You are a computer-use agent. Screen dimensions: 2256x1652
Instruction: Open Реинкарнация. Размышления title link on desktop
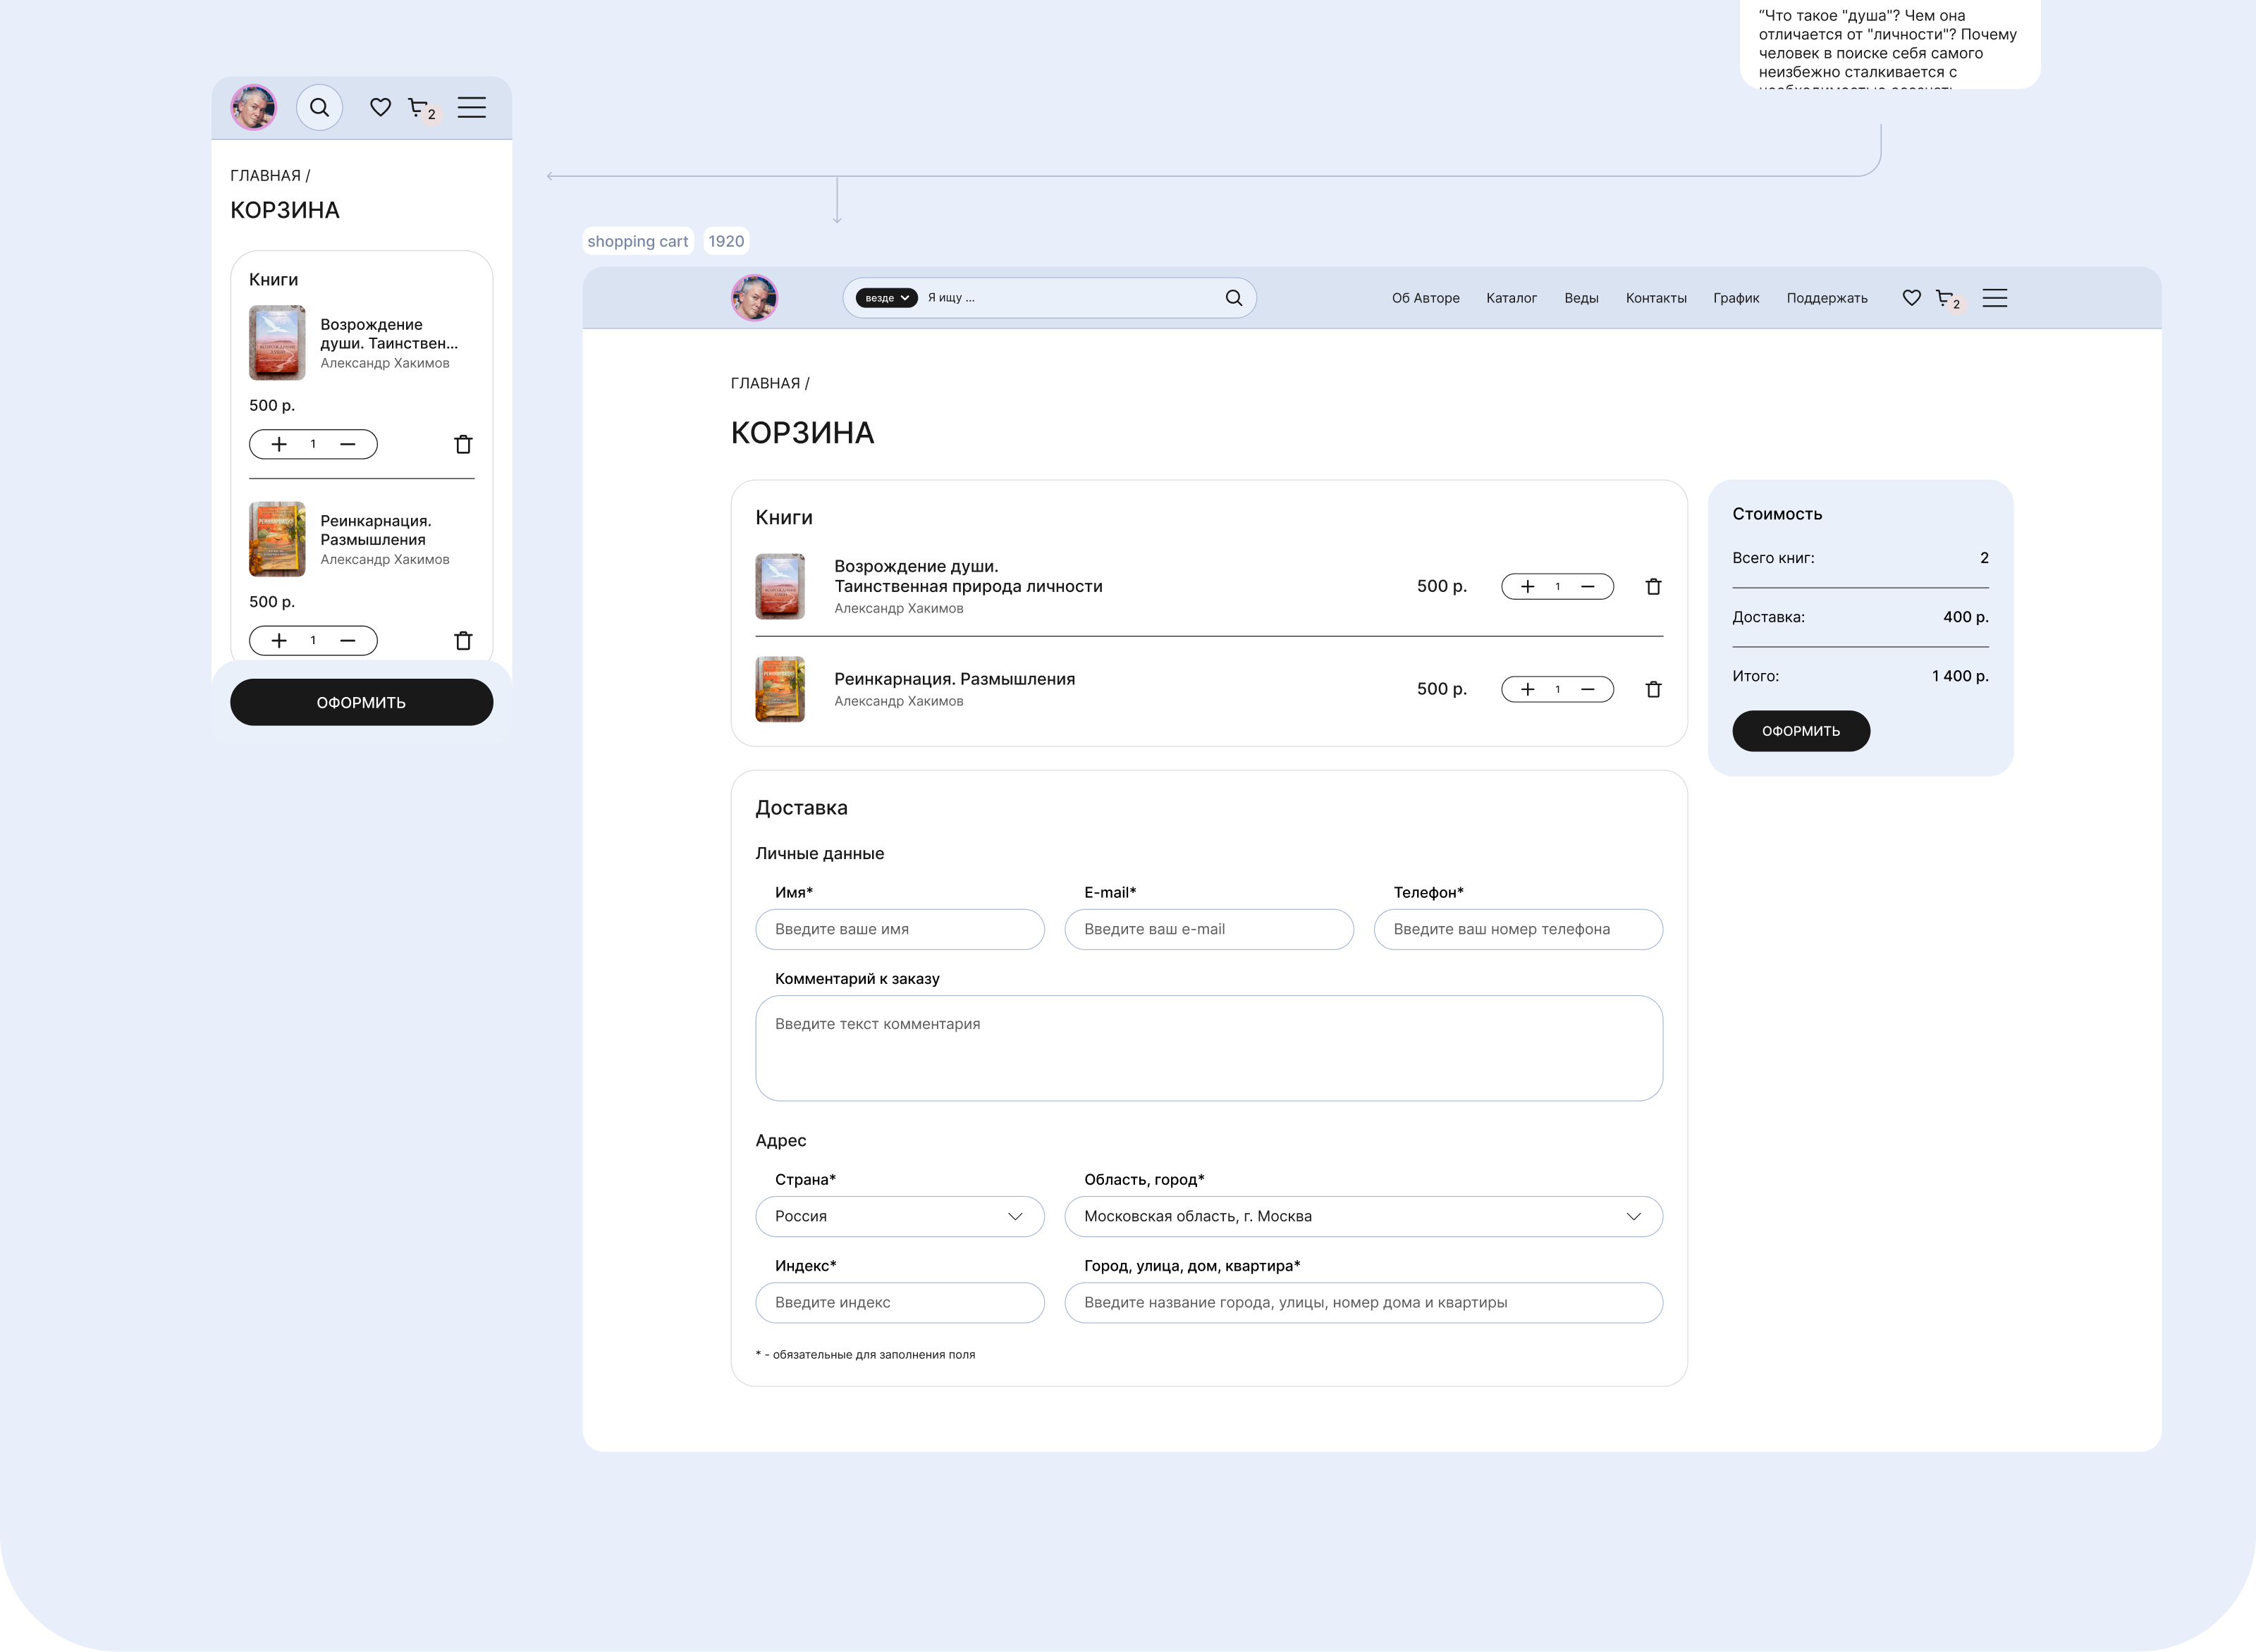pos(955,679)
